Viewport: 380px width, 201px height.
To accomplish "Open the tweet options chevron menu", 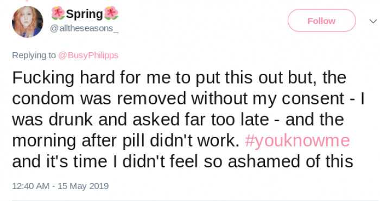I will click(x=373, y=21).
